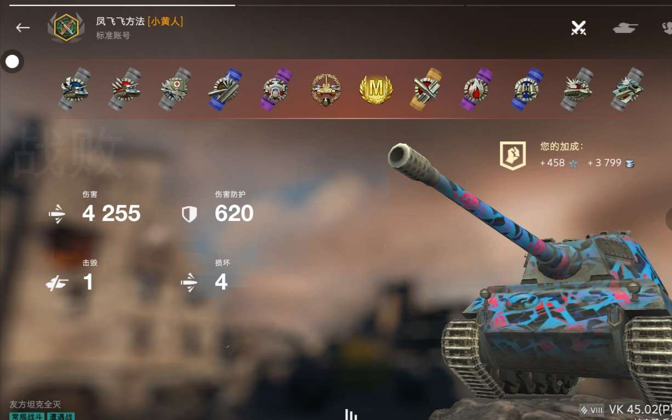
Task: Switch to the crossed swords battle tab
Action: [578, 27]
